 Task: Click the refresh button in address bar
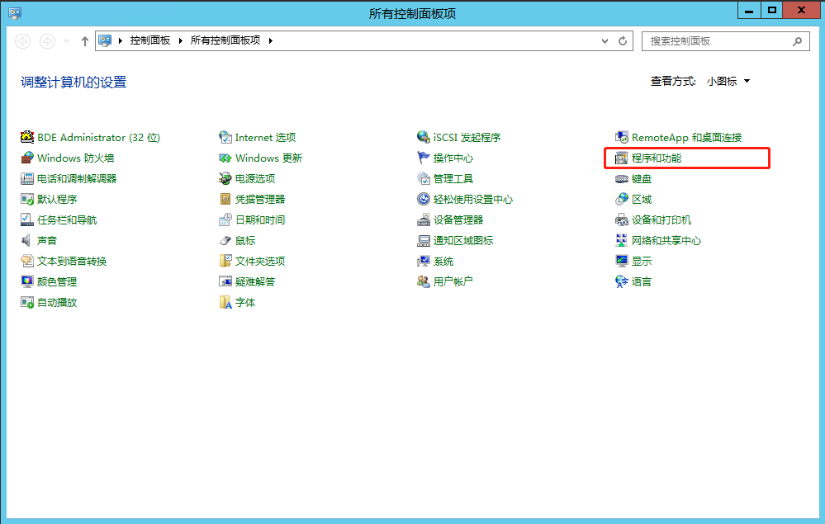coord(623,40)
